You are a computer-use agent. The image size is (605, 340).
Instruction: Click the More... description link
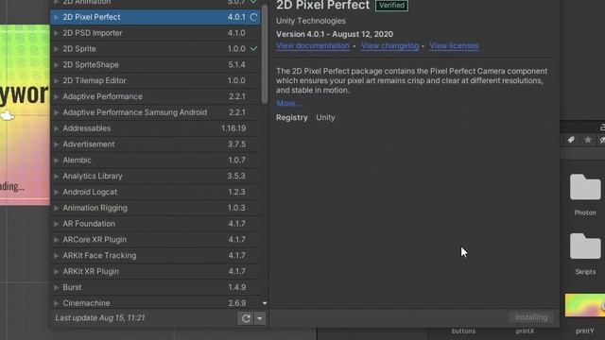pyautogui.click(x=287, y=103)
